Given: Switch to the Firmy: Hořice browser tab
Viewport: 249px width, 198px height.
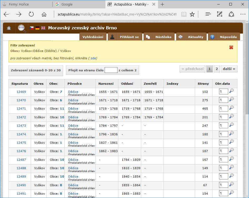Looking at the screenshot, I should 26,4.
